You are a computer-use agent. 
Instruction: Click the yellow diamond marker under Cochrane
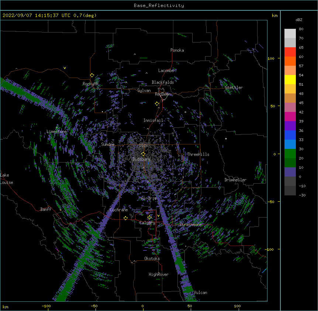pos(125,218)
